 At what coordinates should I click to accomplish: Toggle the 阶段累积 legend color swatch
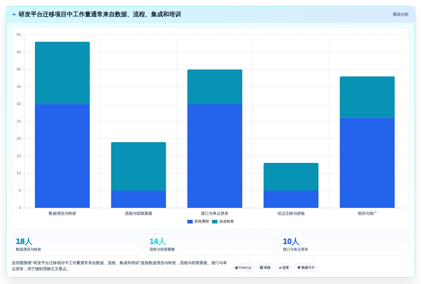coord(190,222)
